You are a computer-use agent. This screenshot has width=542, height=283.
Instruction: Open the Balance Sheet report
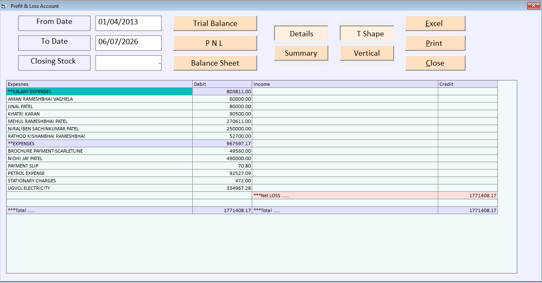click(x=215, y=63)
